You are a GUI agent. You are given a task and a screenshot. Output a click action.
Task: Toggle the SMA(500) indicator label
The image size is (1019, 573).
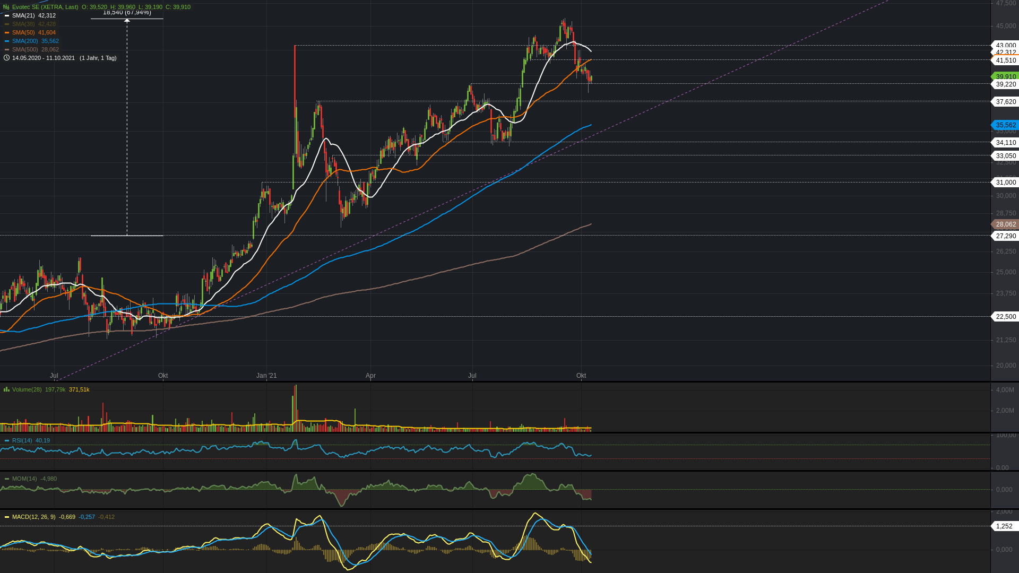pyautogui.click(x=23, y=49)
